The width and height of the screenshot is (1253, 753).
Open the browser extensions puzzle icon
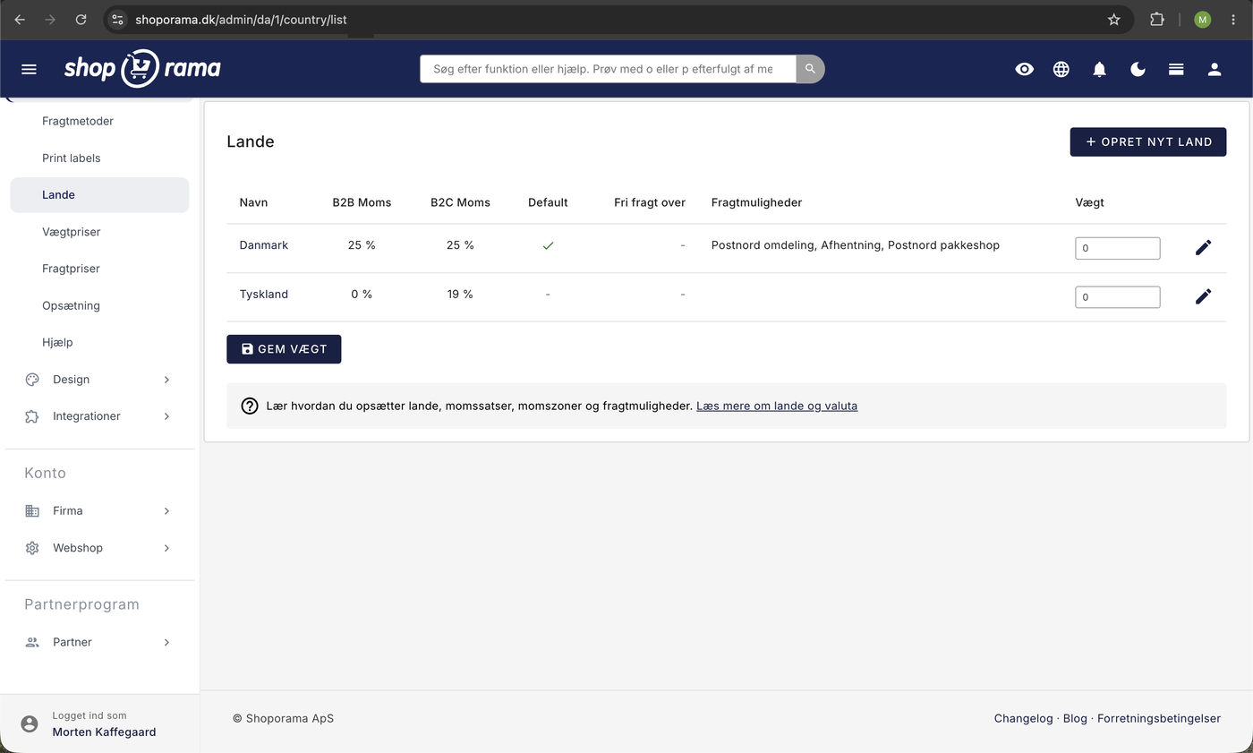pos(1156,19)
